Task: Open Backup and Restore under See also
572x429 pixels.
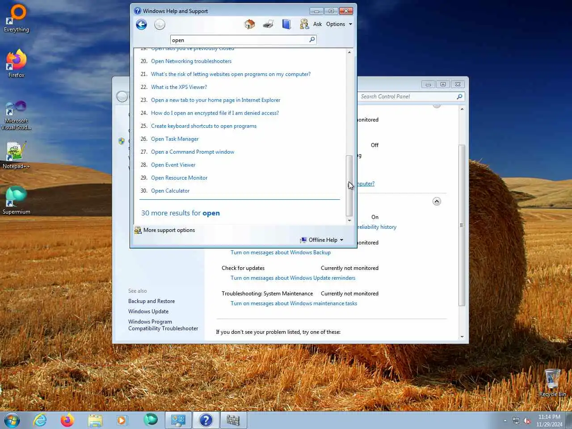Action: pos(151,301)
